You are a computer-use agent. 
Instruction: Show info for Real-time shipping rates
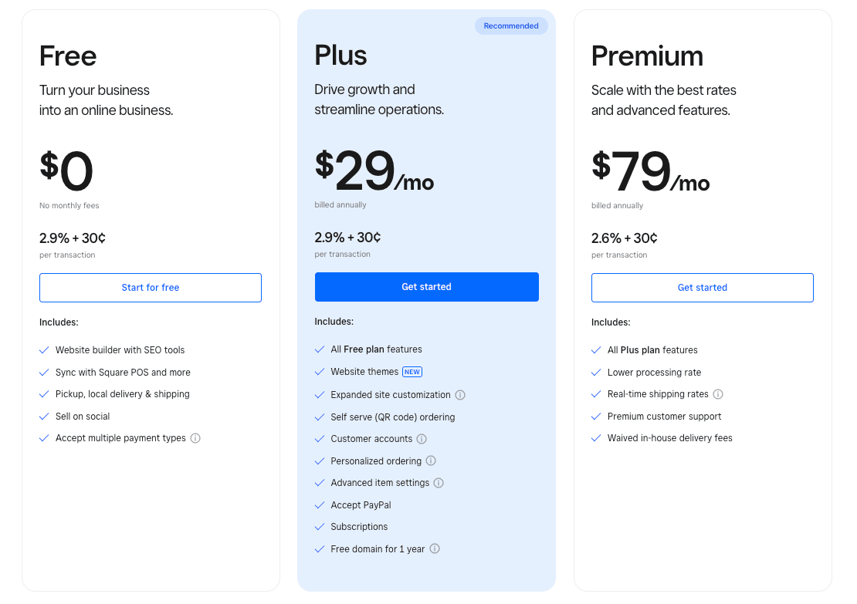[x=718, y=394]
